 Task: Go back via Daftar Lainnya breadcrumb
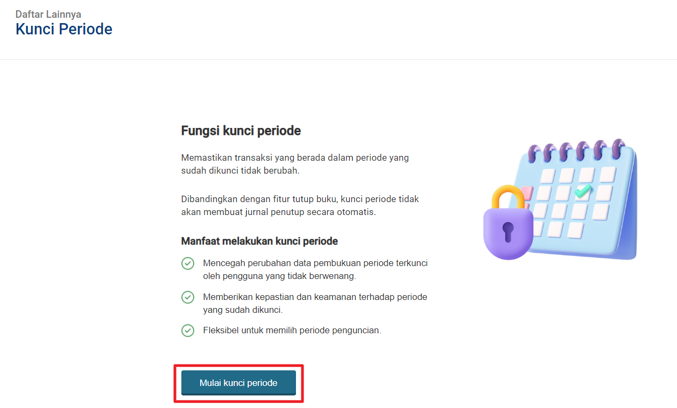[48, 14]
